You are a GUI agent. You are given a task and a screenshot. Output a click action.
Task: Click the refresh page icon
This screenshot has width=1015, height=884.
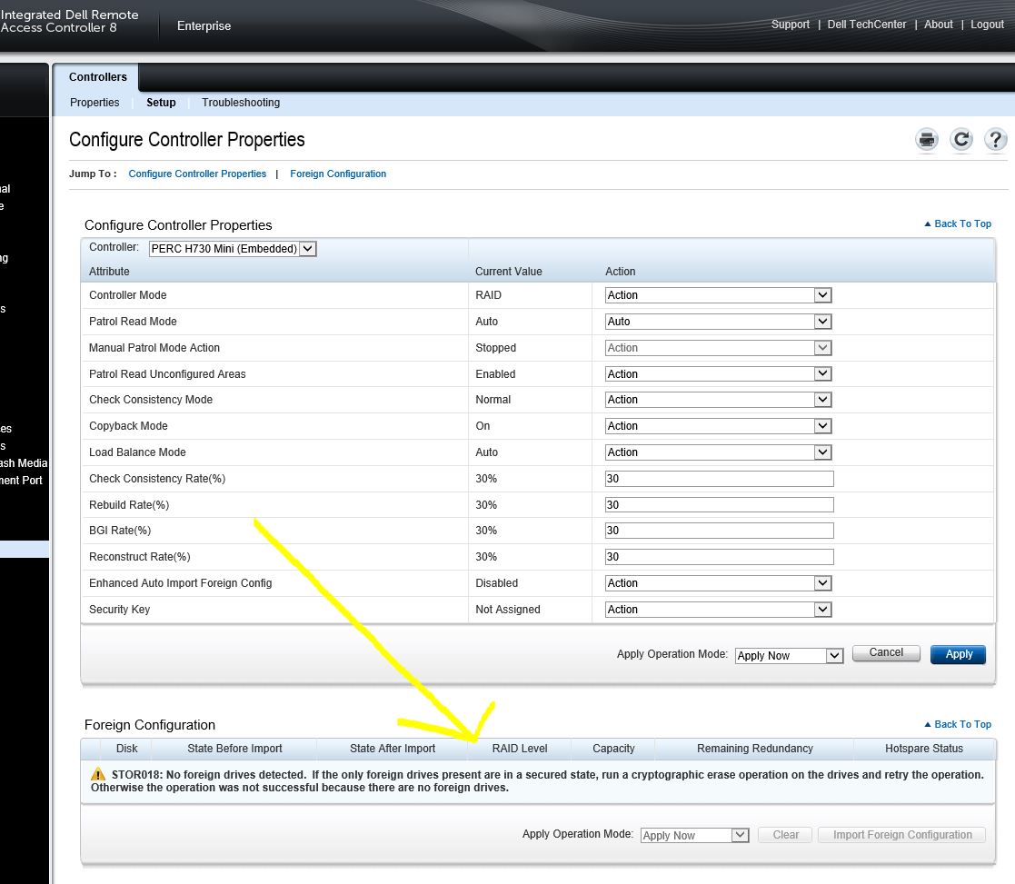[x=961, y=139]
